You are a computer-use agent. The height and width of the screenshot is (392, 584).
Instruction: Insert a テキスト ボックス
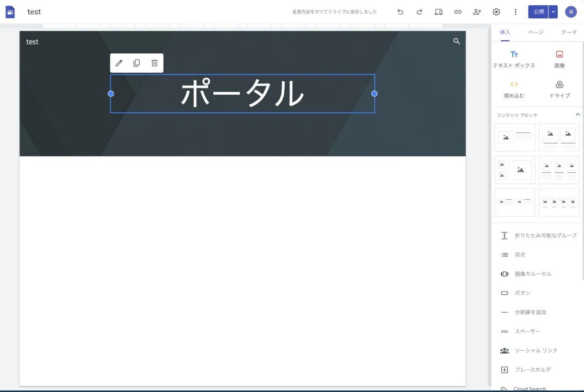click(x=514, y=59)
